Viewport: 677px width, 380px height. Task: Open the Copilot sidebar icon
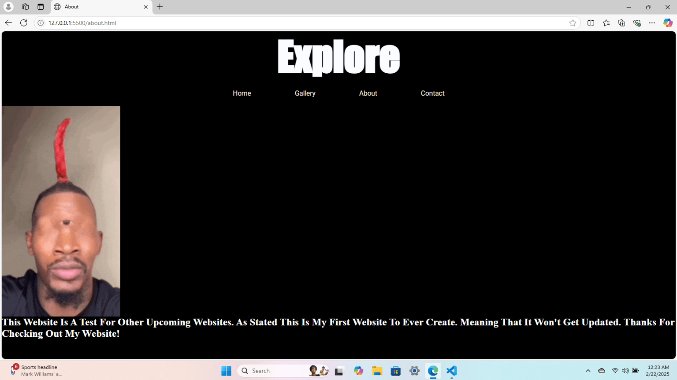coord(668,23)
